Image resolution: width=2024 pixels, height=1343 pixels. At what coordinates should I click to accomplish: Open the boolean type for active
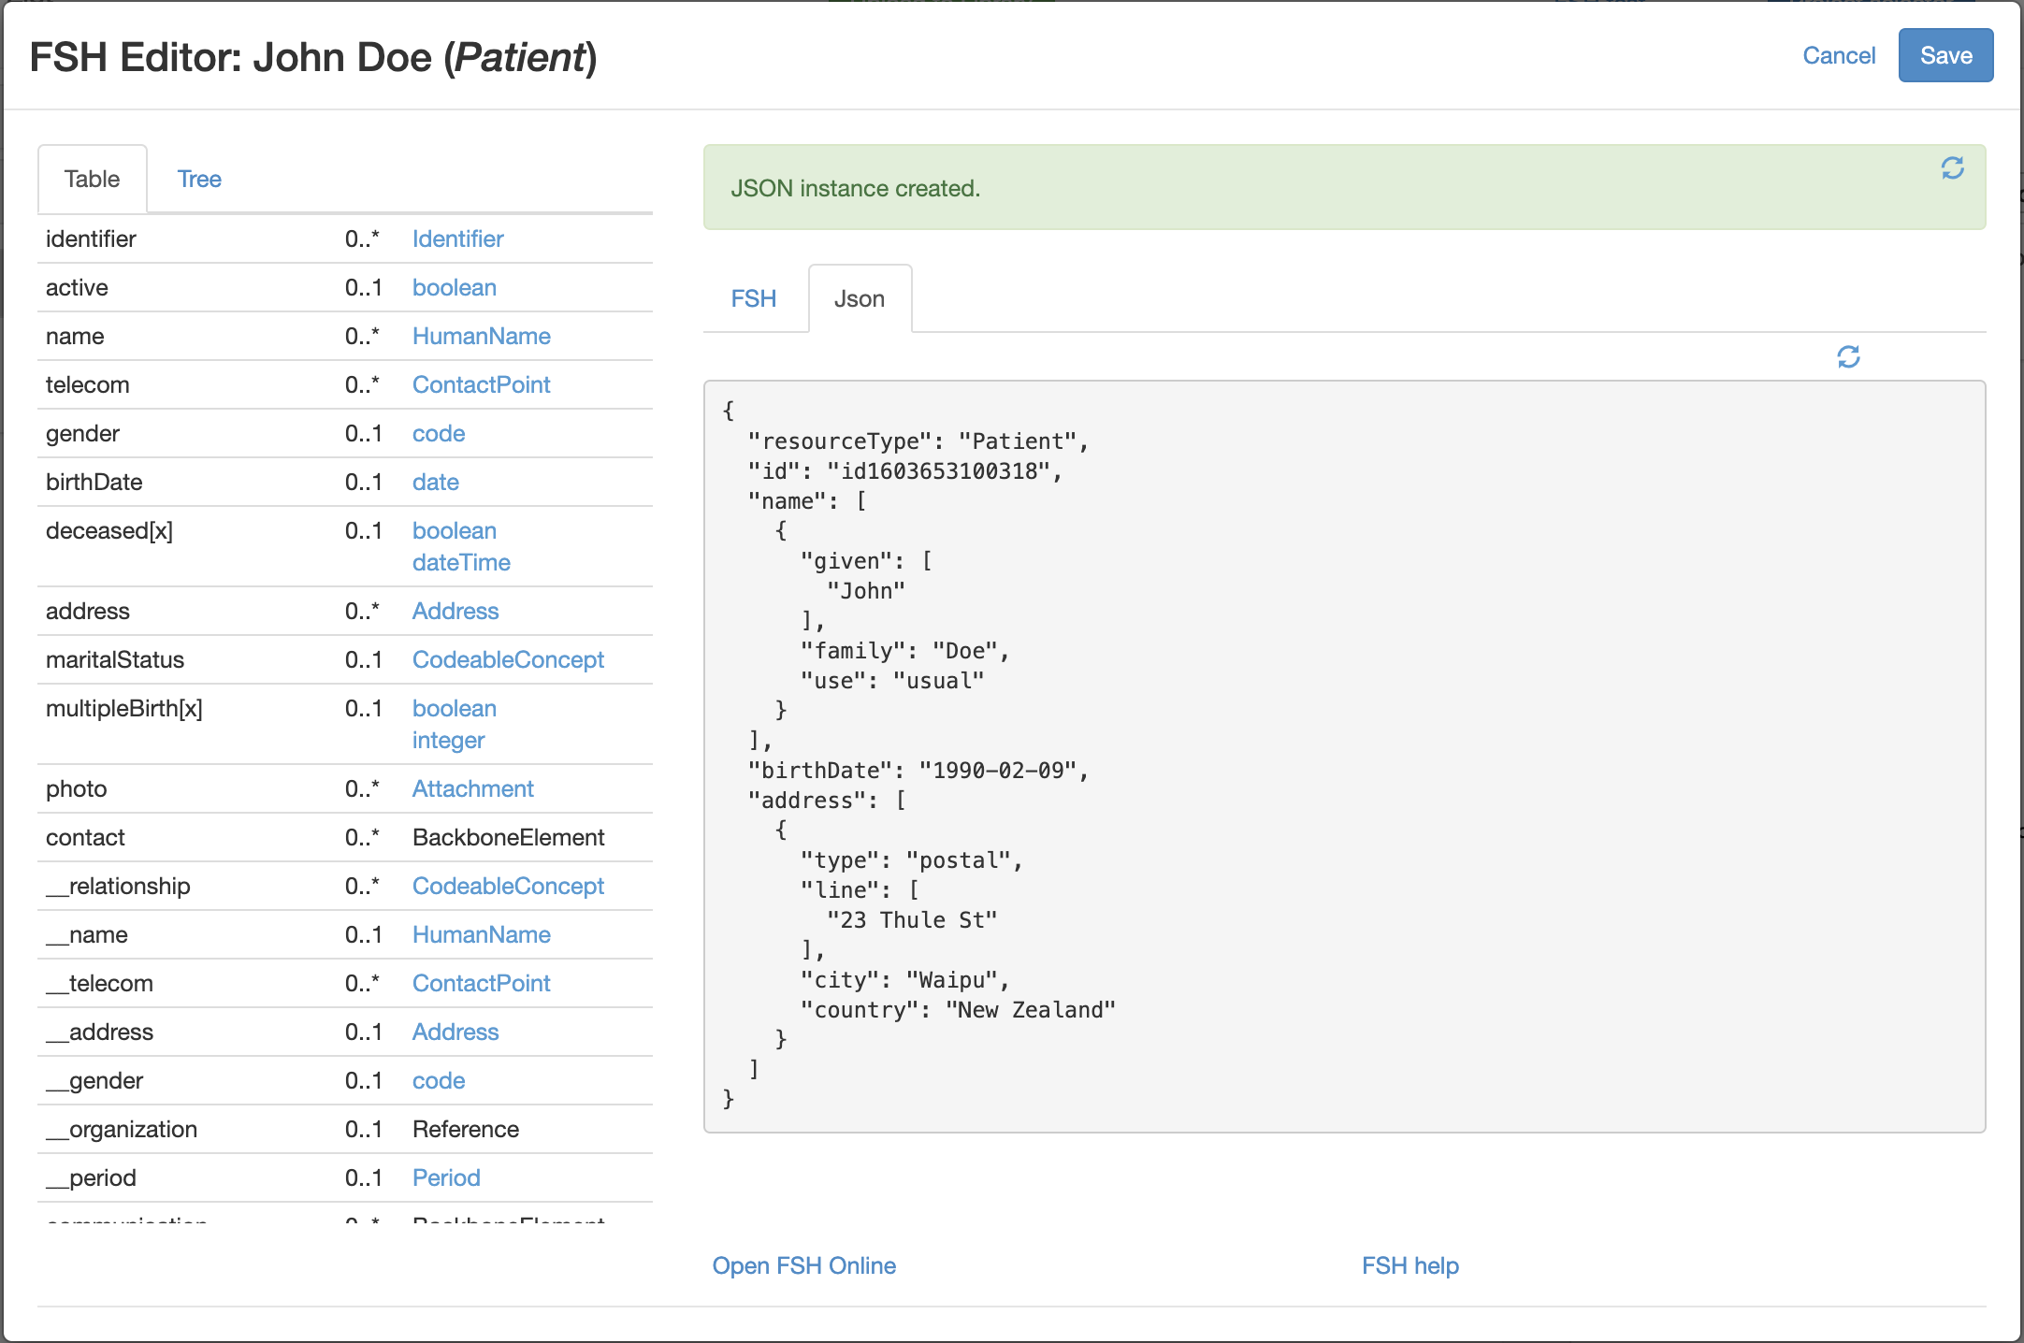click(454, 287)
